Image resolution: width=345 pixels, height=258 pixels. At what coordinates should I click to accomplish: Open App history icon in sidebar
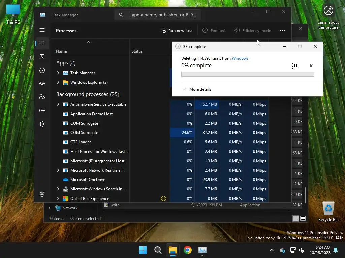[42, 70]
